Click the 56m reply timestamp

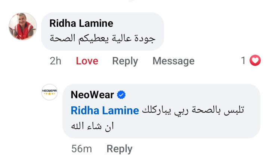click(x=81, y=149)
